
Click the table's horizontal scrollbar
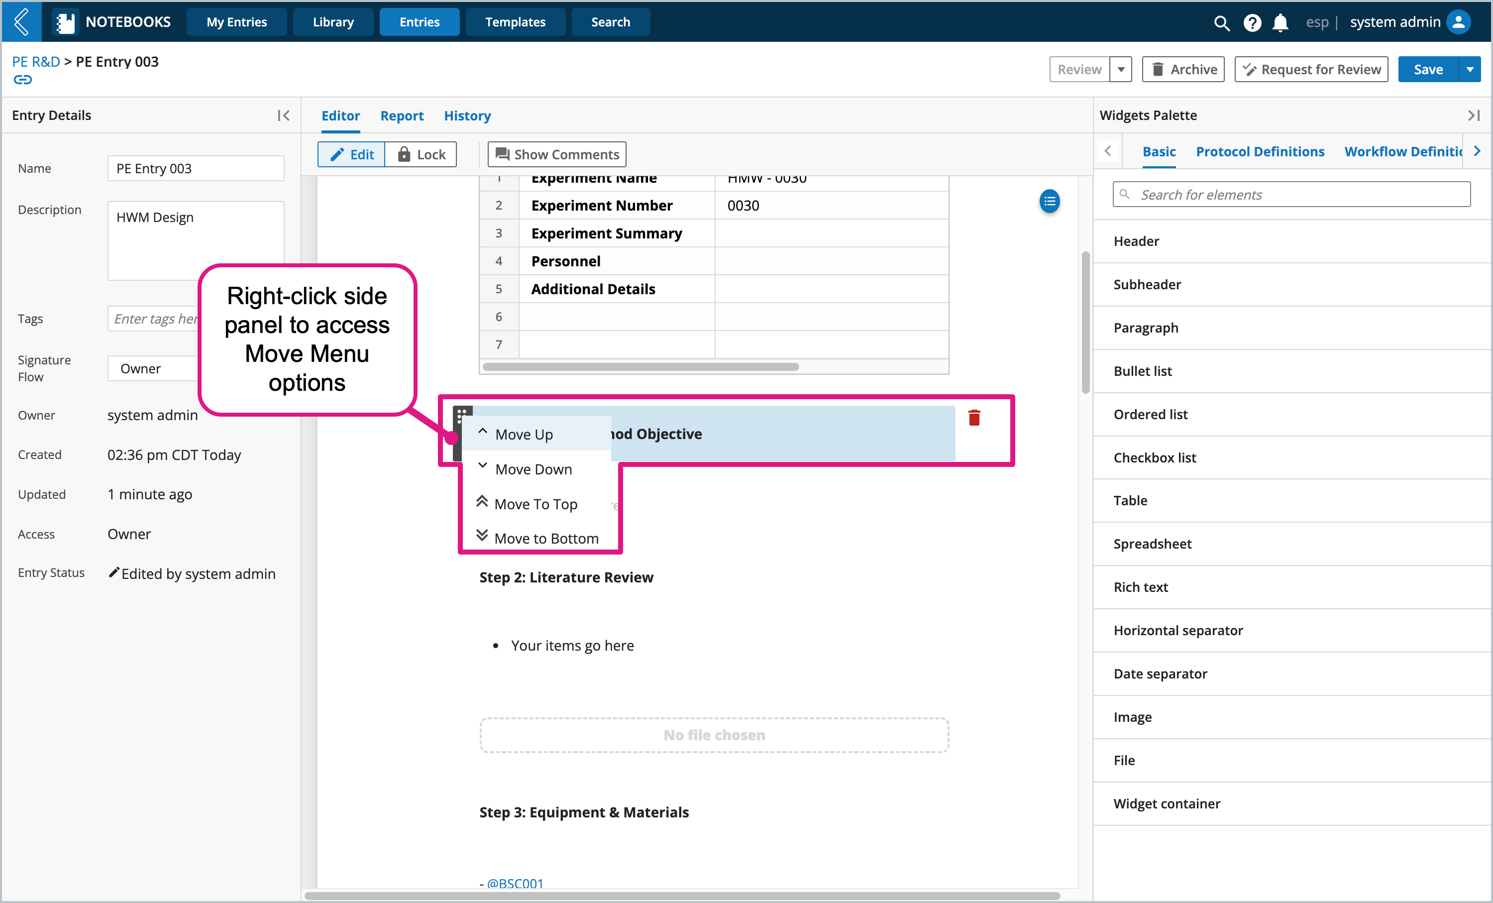pyautogui.click(x=640, y=367)
